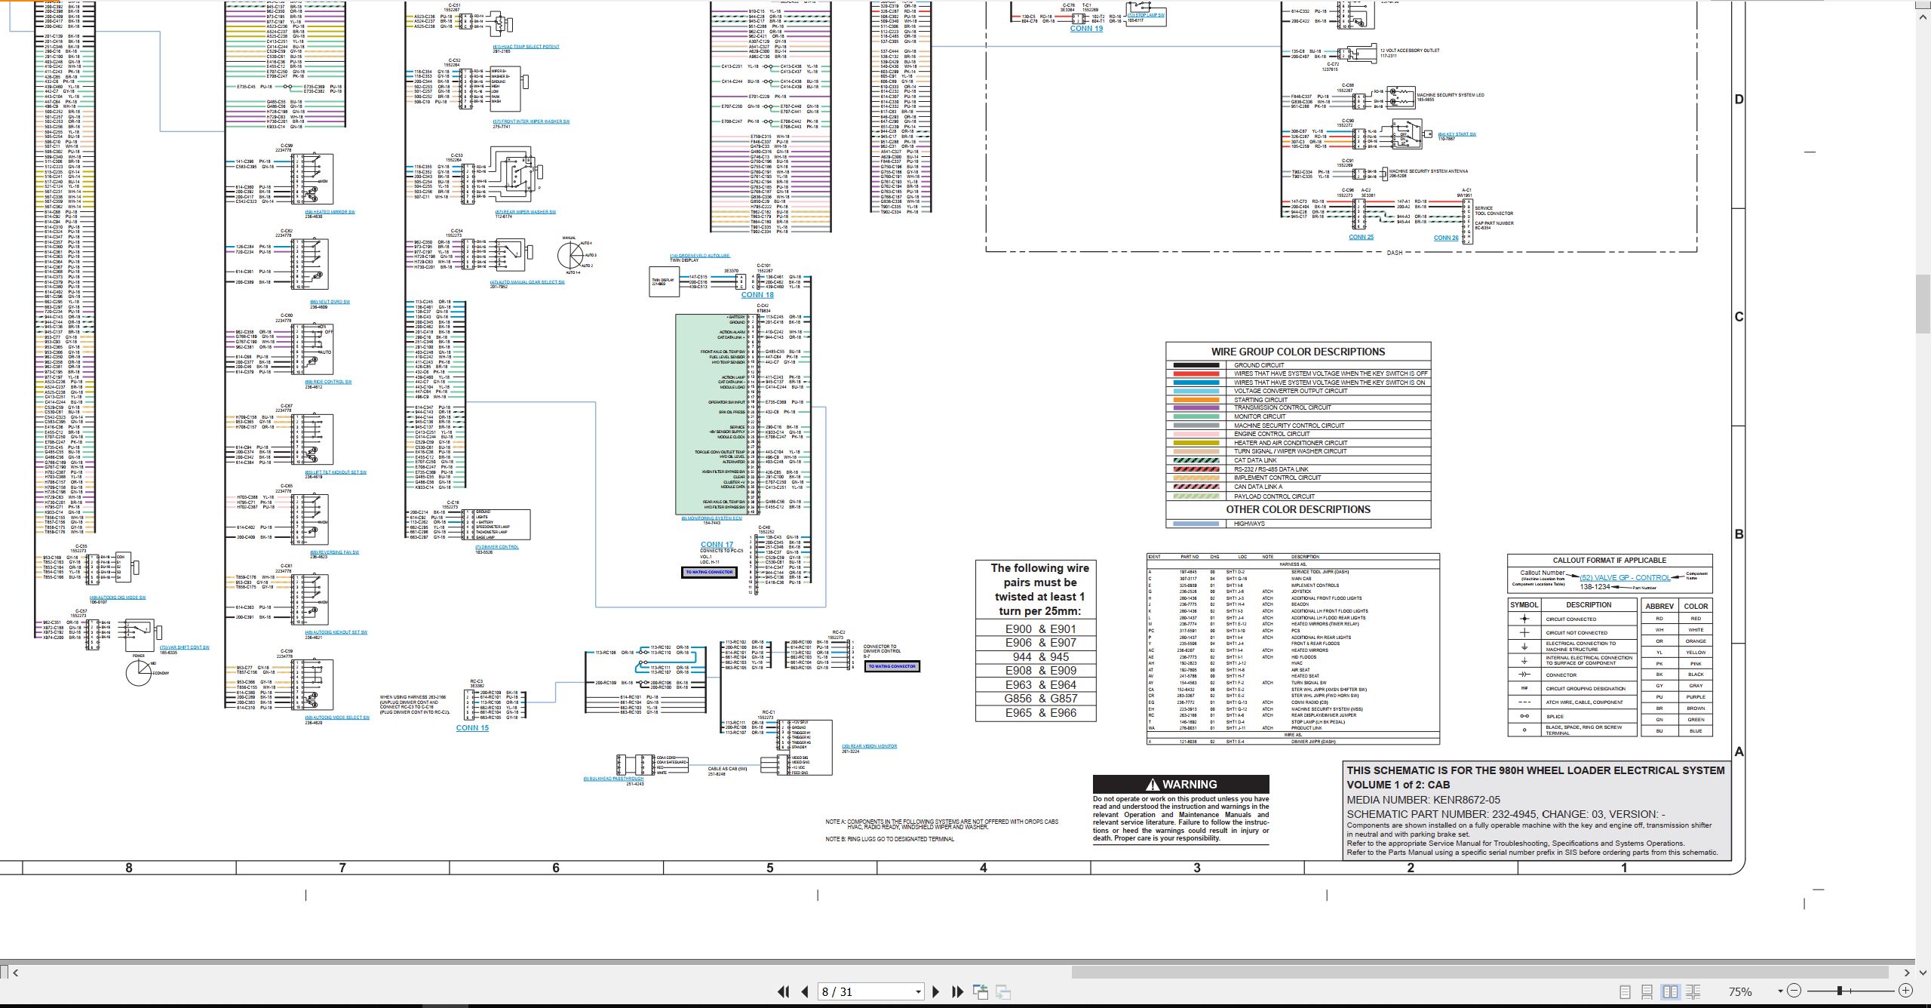Screen dimensions: 1931x1008
Task: Click TO MATING CONNECTOR button near dimmer control connector
Action: click(892, 666)
